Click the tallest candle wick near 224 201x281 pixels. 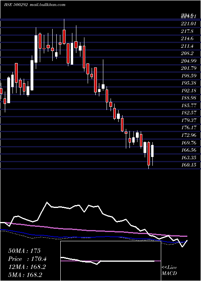pos(64,31)
